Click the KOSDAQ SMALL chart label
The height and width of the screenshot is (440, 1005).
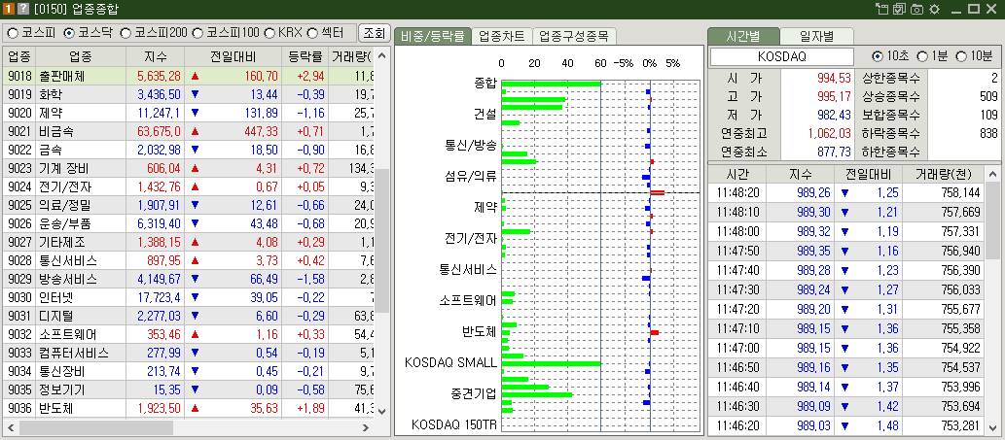[x=450, y=362]
